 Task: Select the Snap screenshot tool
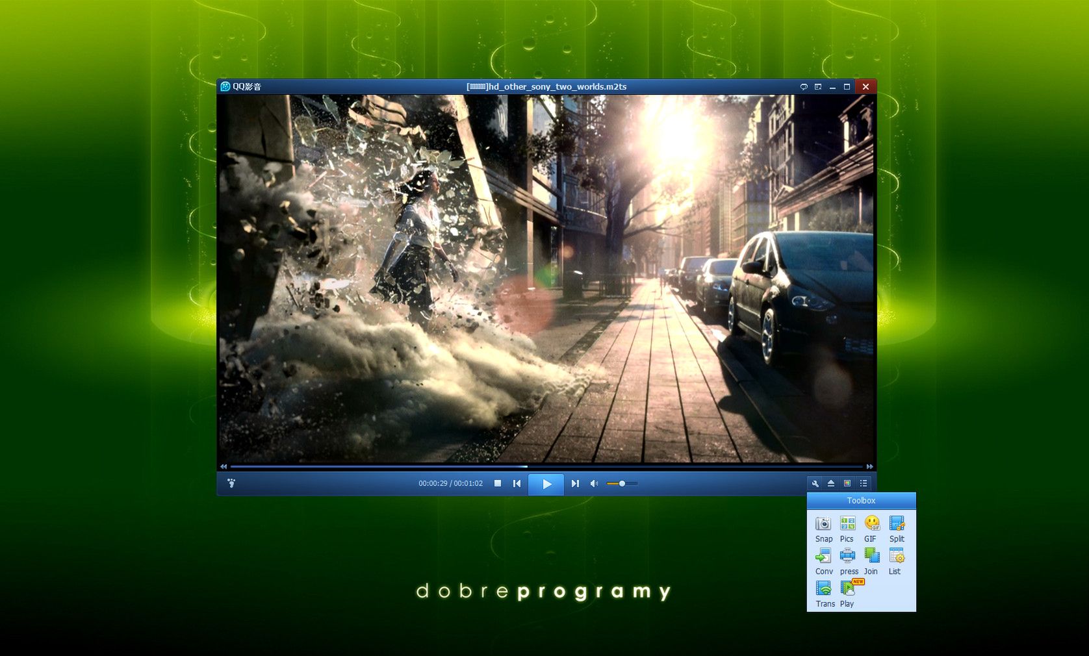pyautogui.click(x=823, y=529)
